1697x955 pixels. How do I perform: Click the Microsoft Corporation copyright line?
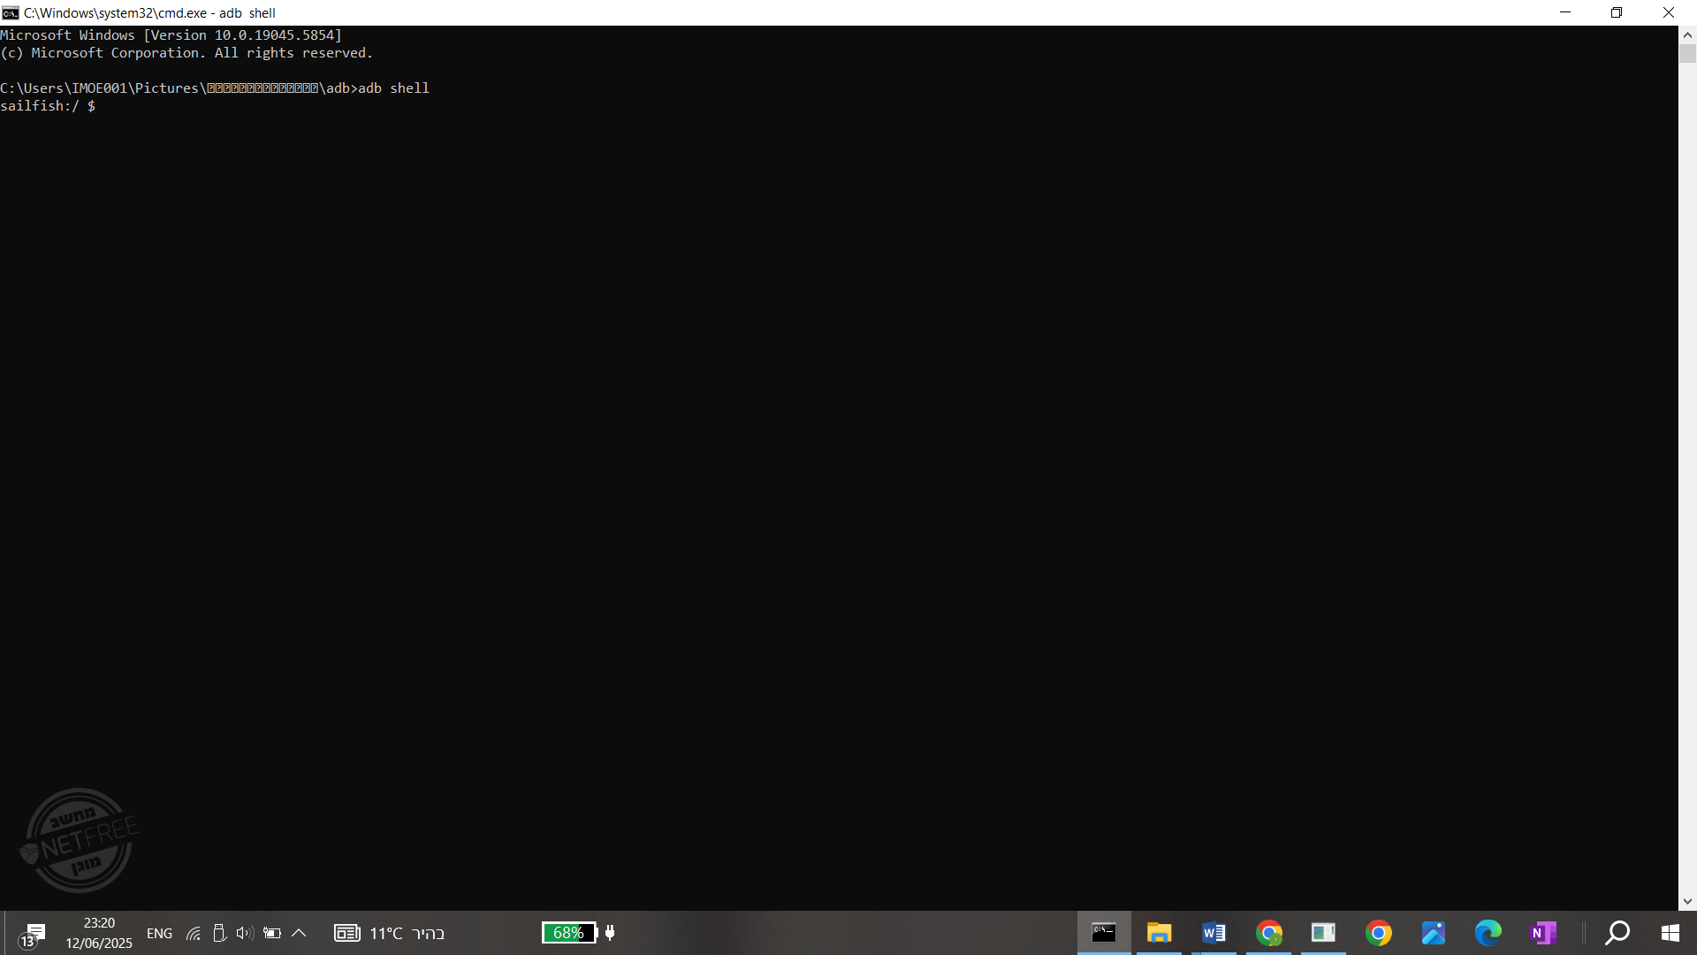pos(186,53)
